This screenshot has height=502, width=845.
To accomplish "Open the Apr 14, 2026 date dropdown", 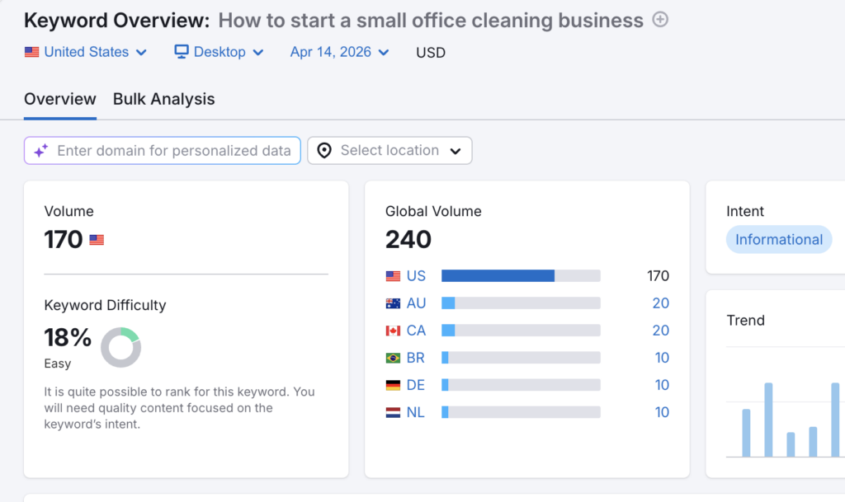I will point(338,51).
